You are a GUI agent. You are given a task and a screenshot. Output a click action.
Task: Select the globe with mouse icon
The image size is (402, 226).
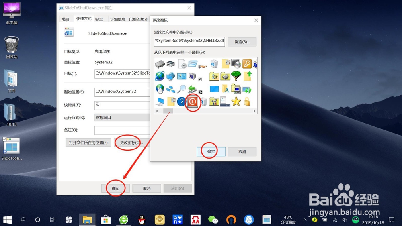[160, 89]
